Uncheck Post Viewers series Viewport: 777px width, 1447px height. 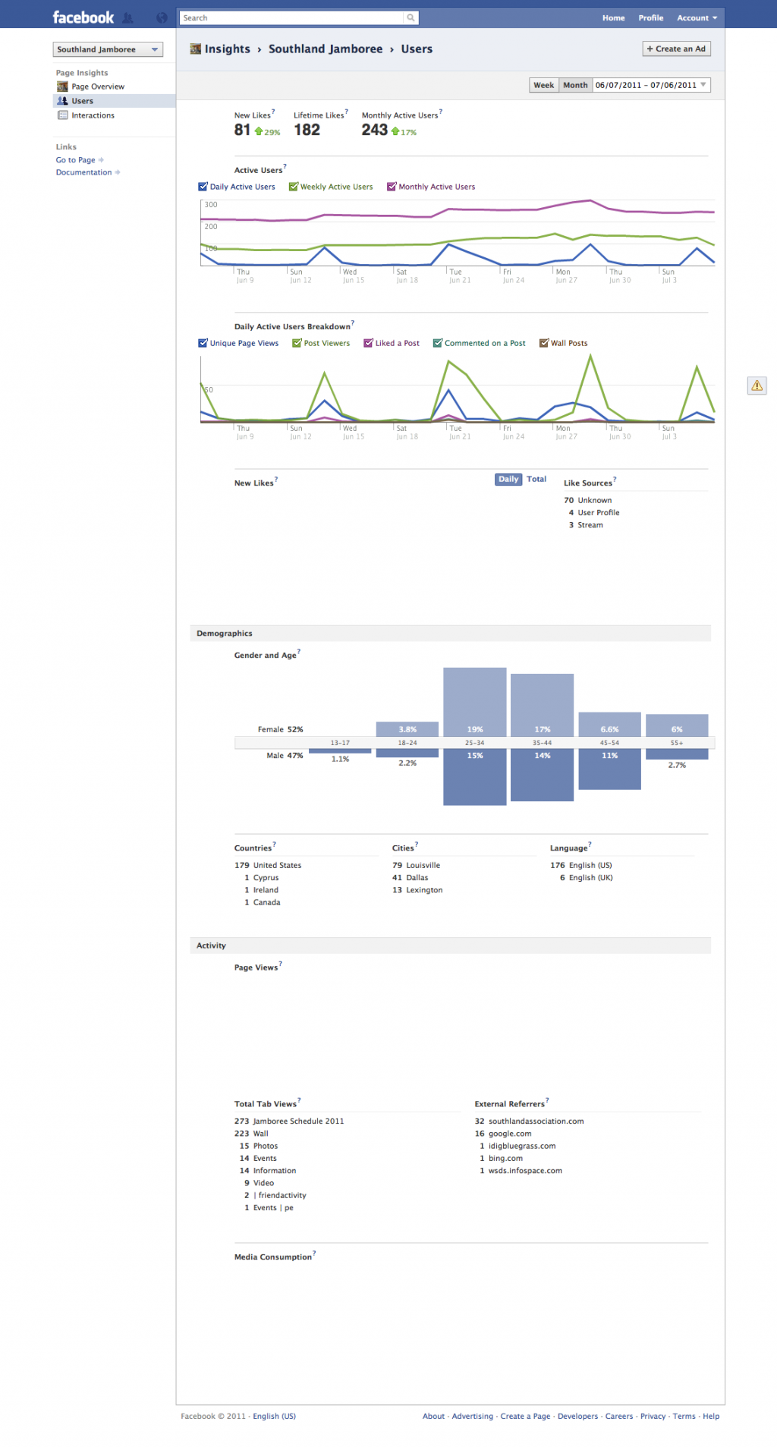[x=297, y=343]
